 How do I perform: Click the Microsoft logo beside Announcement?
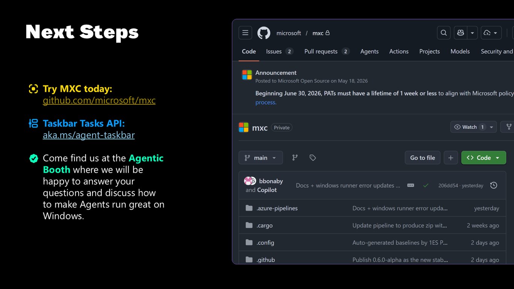click(x=247, y=75)
